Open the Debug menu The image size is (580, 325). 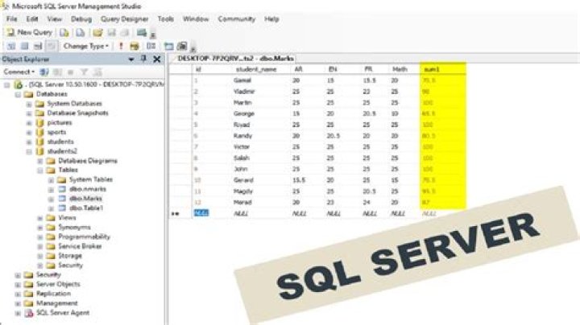[81, 19]
